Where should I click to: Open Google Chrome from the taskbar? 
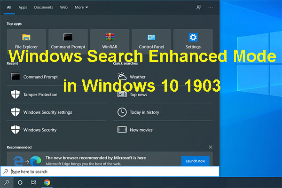point(47,182)
